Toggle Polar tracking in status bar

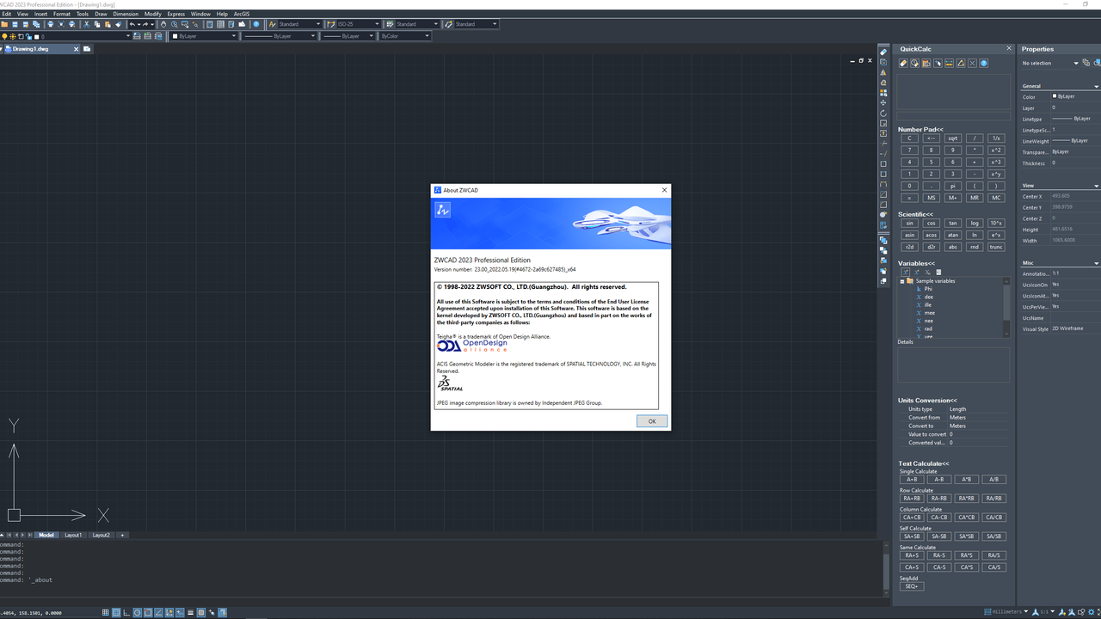[x=138, y=612]
